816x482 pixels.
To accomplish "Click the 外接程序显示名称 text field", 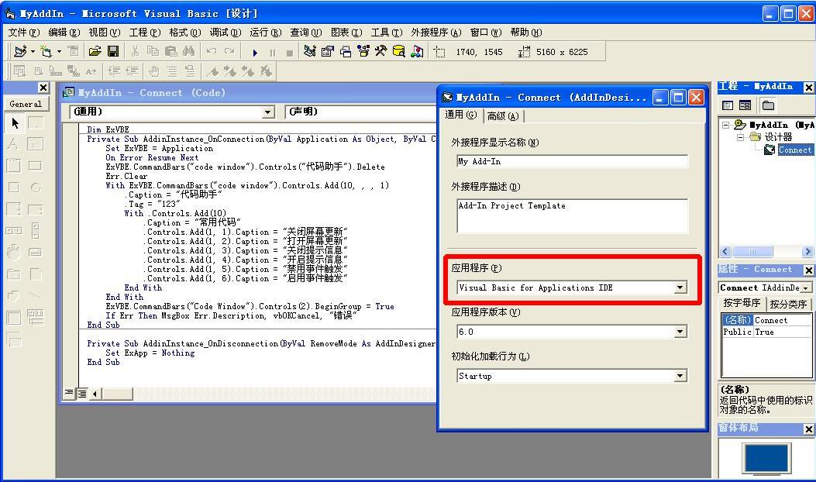I will (x=572, y=161).
